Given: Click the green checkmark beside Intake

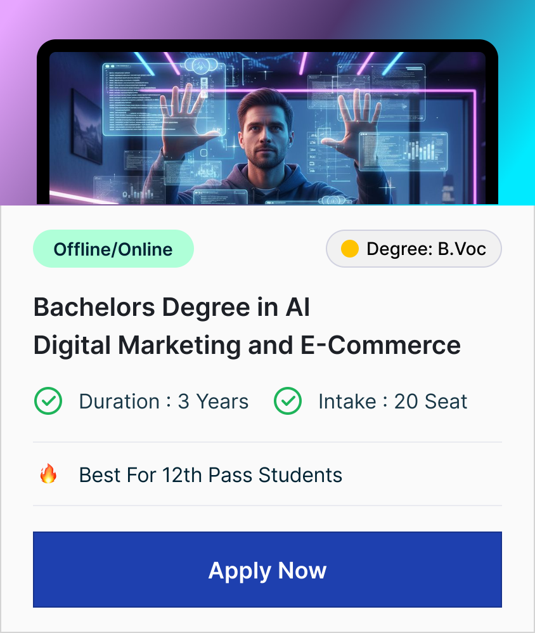Looking at the screenshot, I should pos(287,401).
